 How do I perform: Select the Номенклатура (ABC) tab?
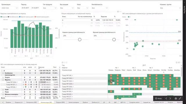(x=46, y=102)
